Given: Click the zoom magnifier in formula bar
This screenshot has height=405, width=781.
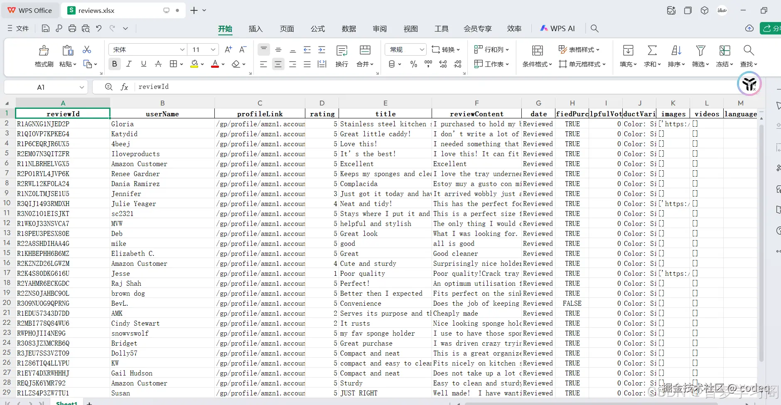Looking at the screenshot, I should tap(109, 87).
